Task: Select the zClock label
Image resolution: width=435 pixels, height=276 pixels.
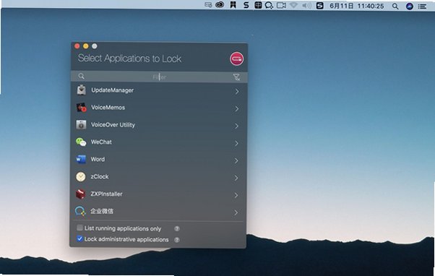Action: [100, 177]
